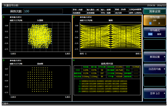Screen dimensions: 167x107
Task: Click the green window number 1 label
Action: point(4,17)
